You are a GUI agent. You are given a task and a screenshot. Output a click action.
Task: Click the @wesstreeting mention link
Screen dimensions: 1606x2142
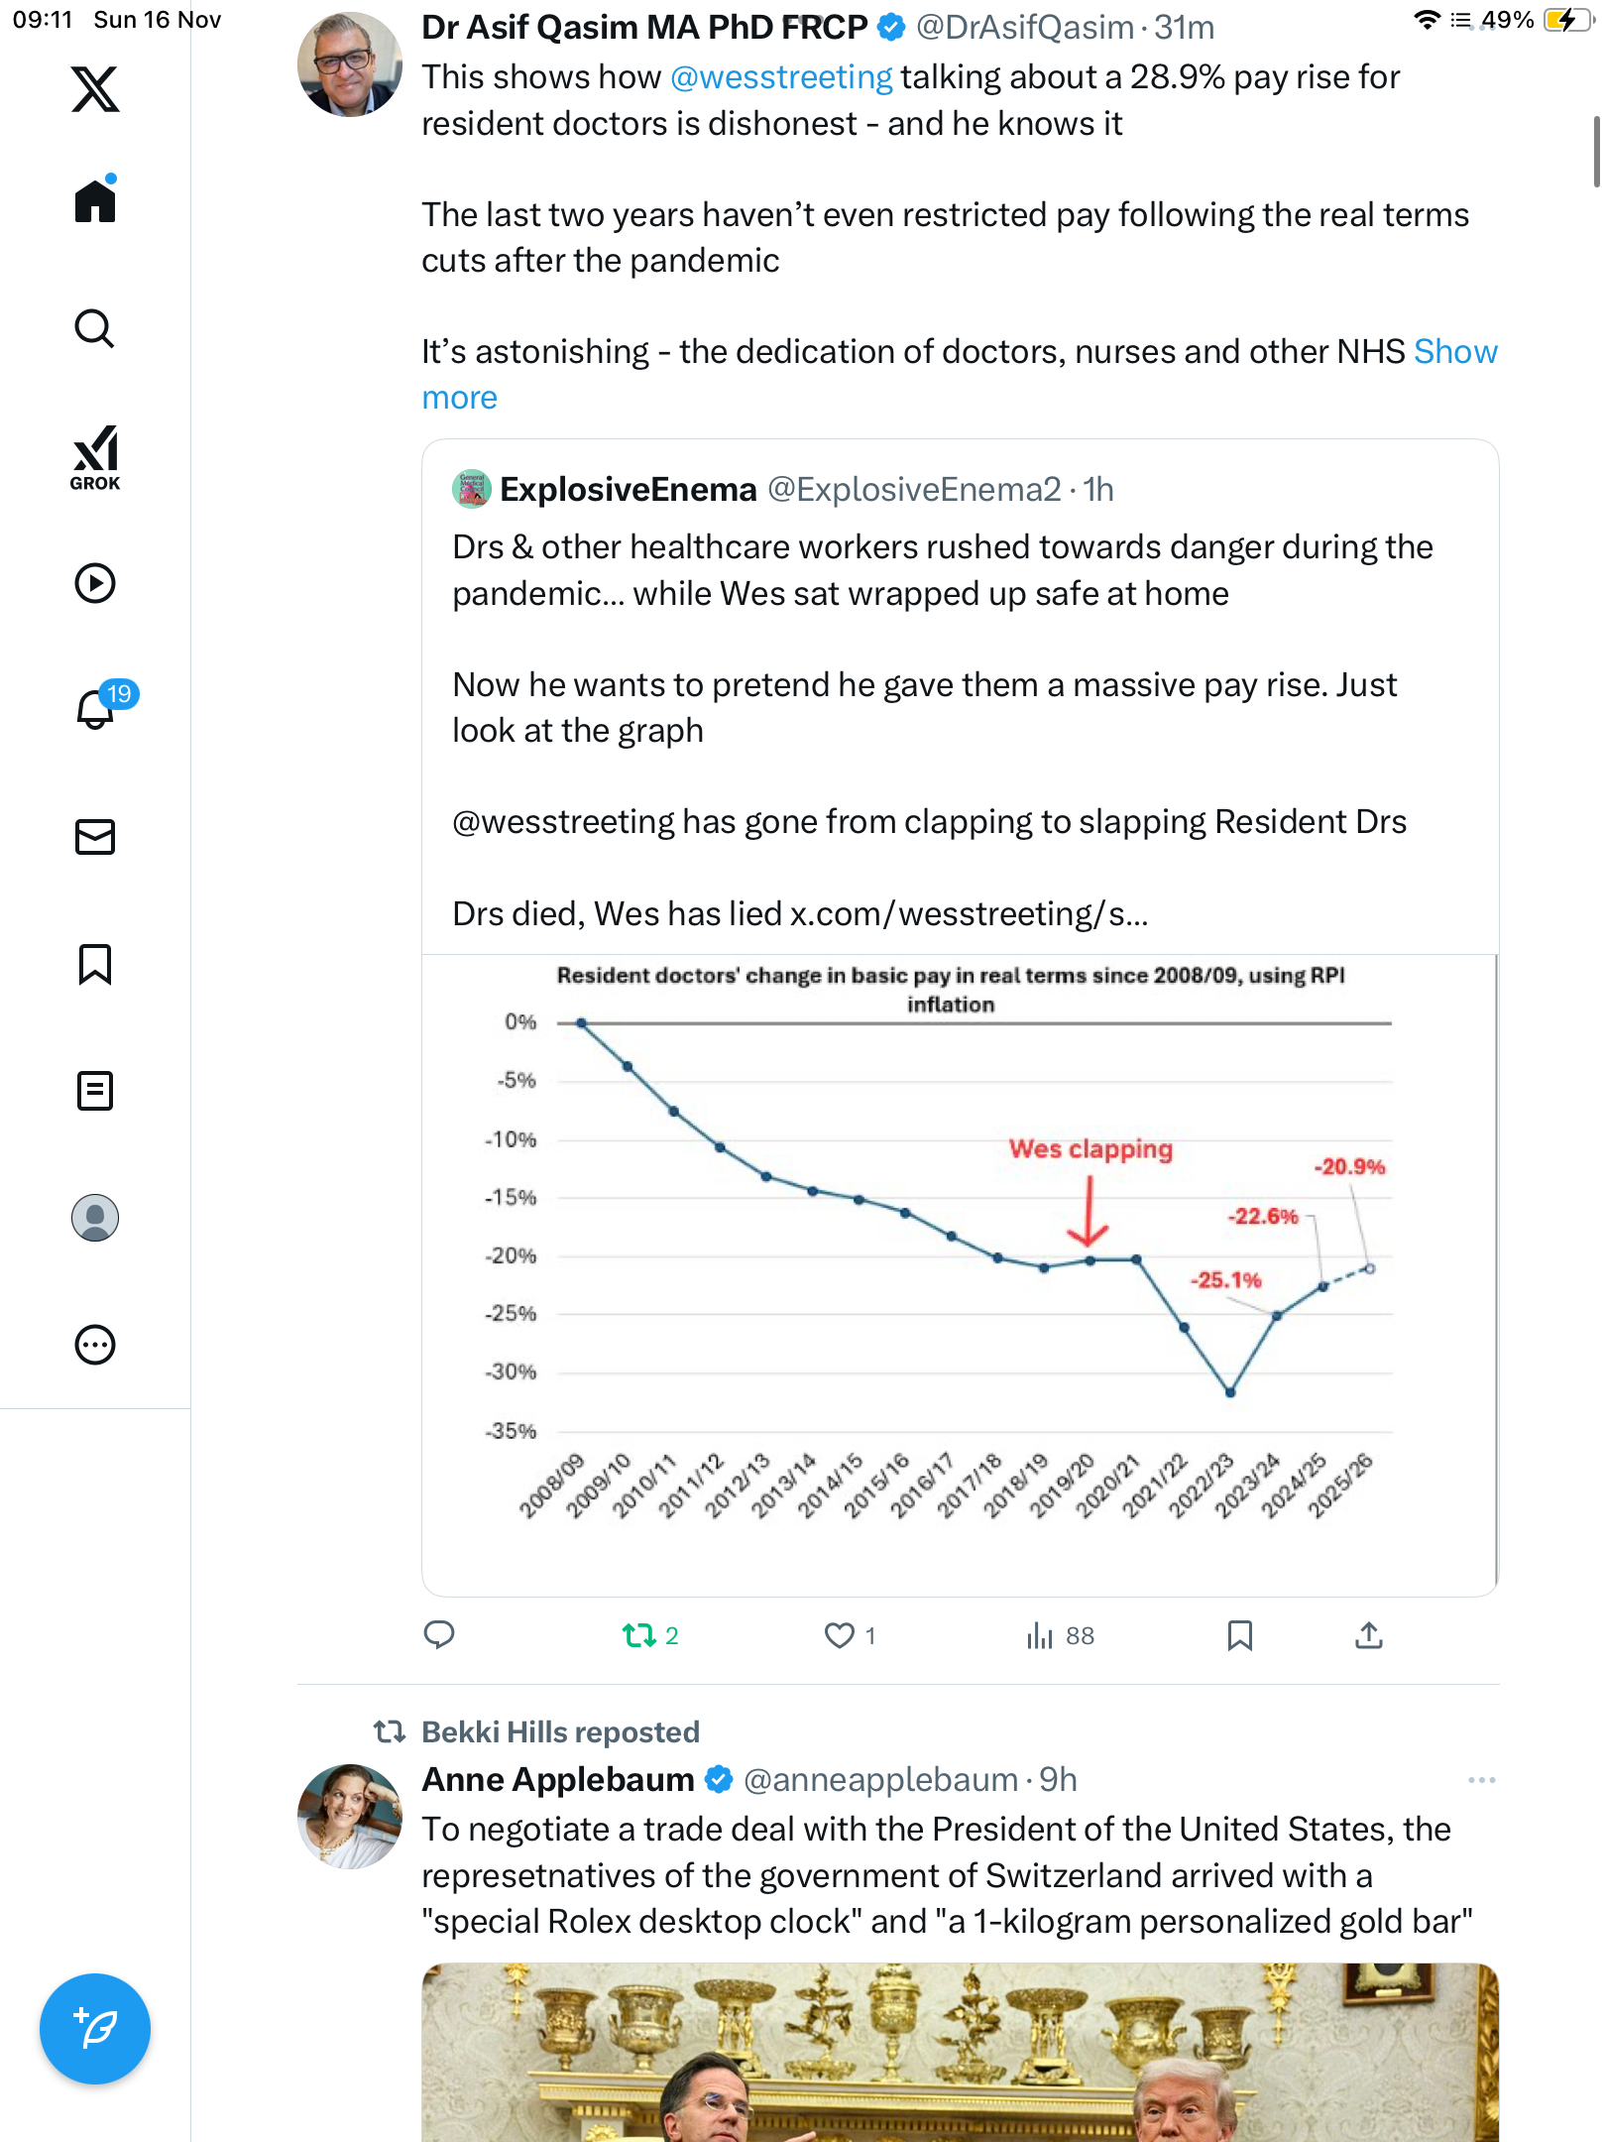pos(781,77)
